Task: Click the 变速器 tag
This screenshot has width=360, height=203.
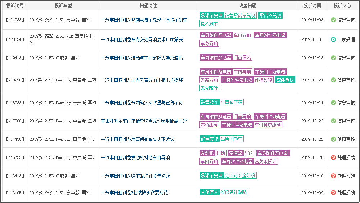Action: [236, 154]
